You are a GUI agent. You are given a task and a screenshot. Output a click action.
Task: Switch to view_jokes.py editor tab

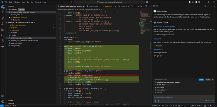coord(93,6)
